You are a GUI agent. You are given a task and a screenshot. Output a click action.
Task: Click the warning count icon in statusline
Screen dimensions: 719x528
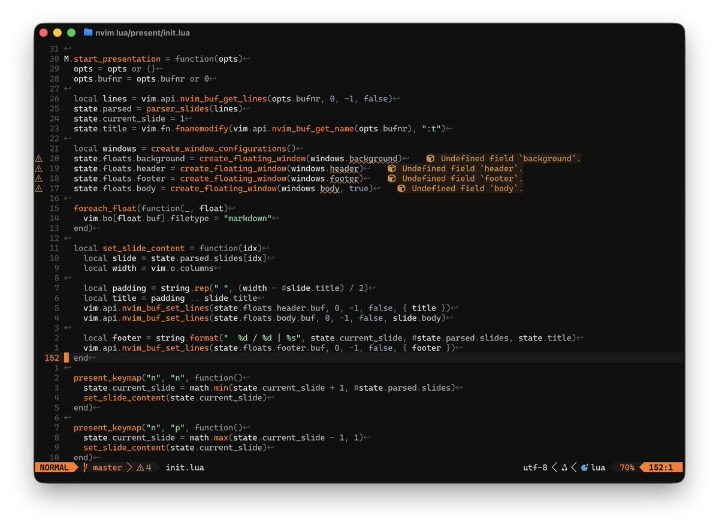[x=140, y=467]
